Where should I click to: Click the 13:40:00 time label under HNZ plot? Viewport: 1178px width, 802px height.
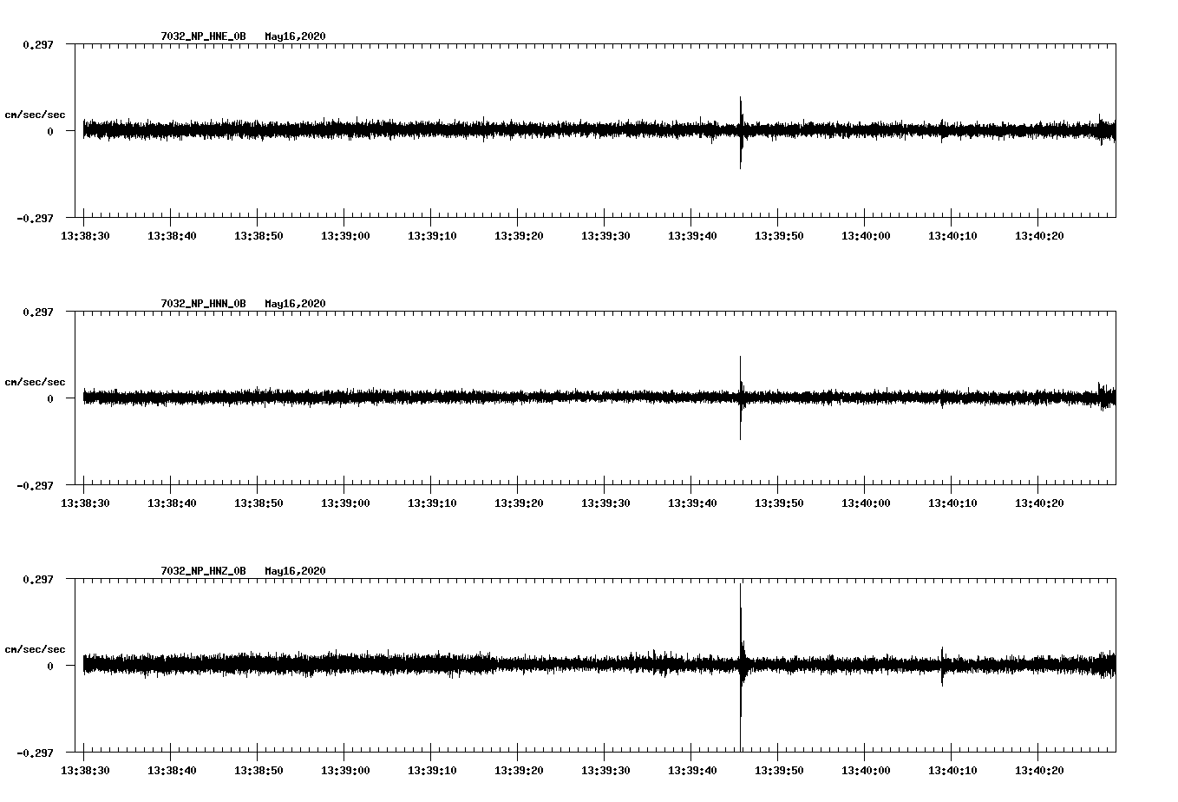click(866, 771)
